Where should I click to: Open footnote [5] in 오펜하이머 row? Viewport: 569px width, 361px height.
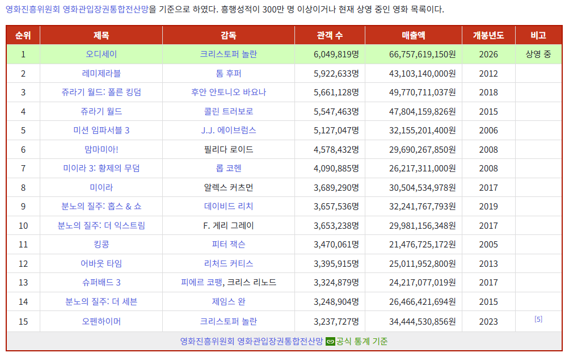[538, 319]
